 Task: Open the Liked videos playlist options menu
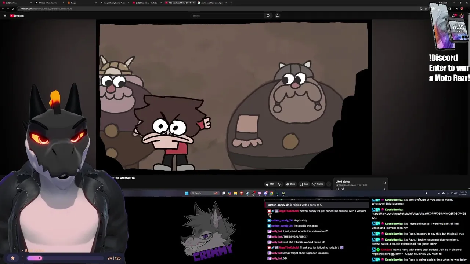(384, 189)
